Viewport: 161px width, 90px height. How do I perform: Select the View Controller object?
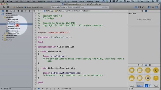pyautogui.click(x=132, y=70)
